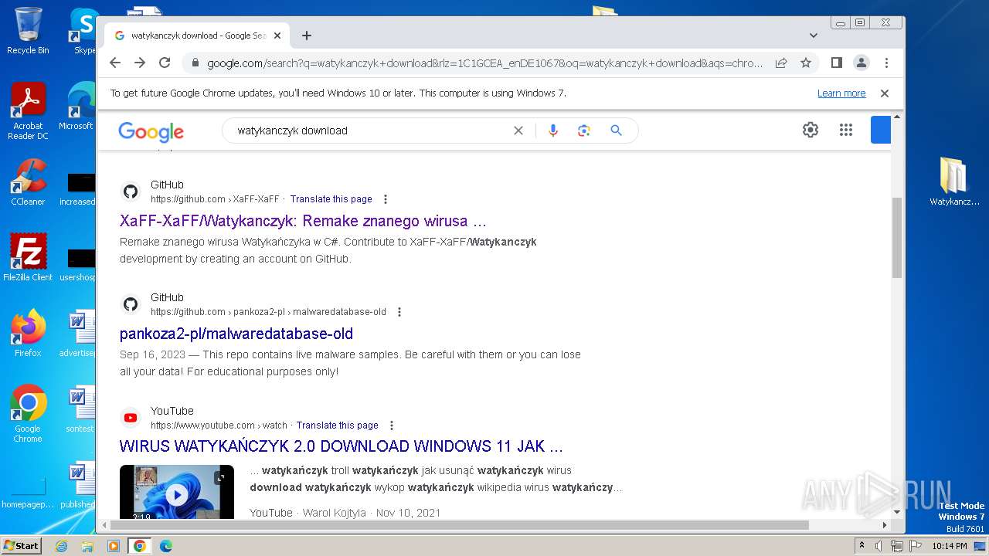Bookmark this page with the star icon
This screenshot has width=989, height=556.
tap(806, 63)
